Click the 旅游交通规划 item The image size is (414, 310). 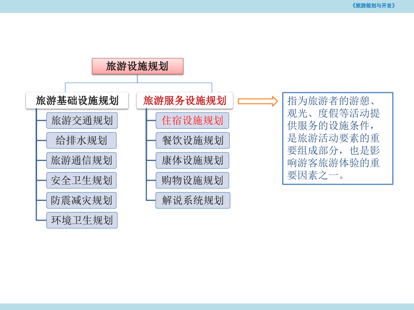pos(82,121)
